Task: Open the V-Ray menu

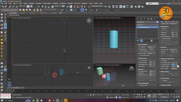Action: pyautogui.click(x=90, y=3)
